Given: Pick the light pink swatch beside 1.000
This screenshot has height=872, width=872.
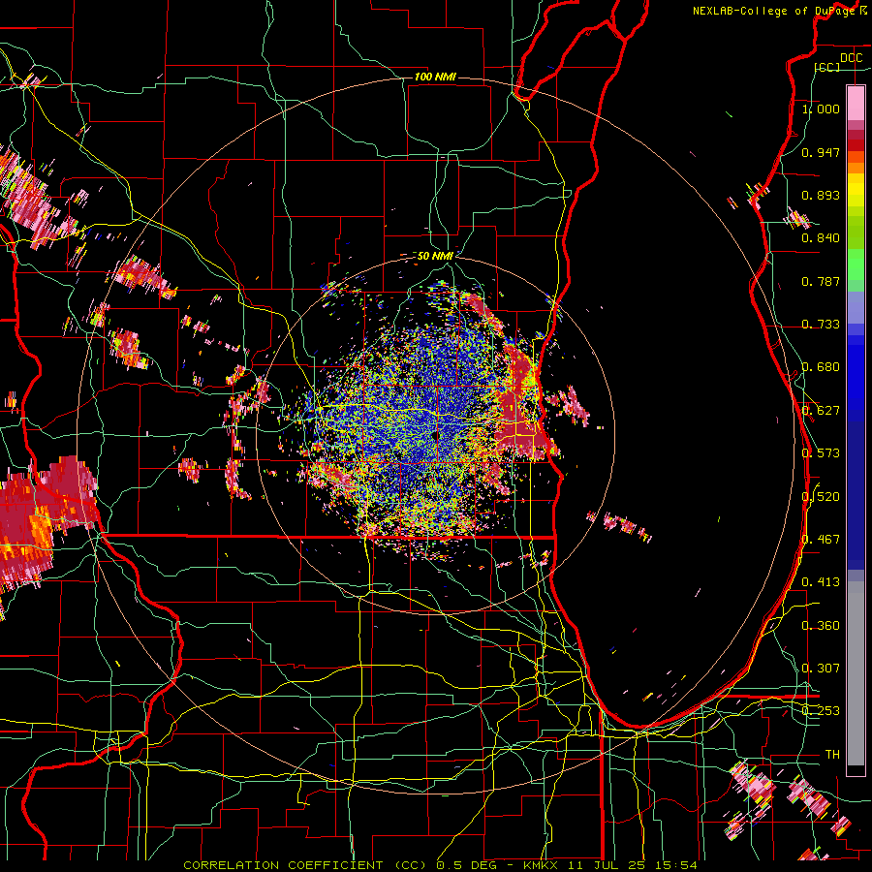Looking at the screenshot, I should pos(856,103).
